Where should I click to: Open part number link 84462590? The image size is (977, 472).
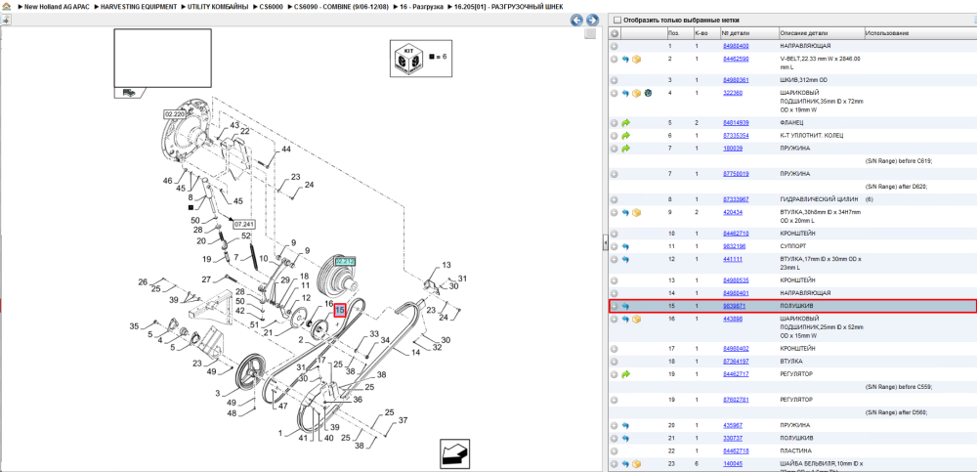point(736,59)
